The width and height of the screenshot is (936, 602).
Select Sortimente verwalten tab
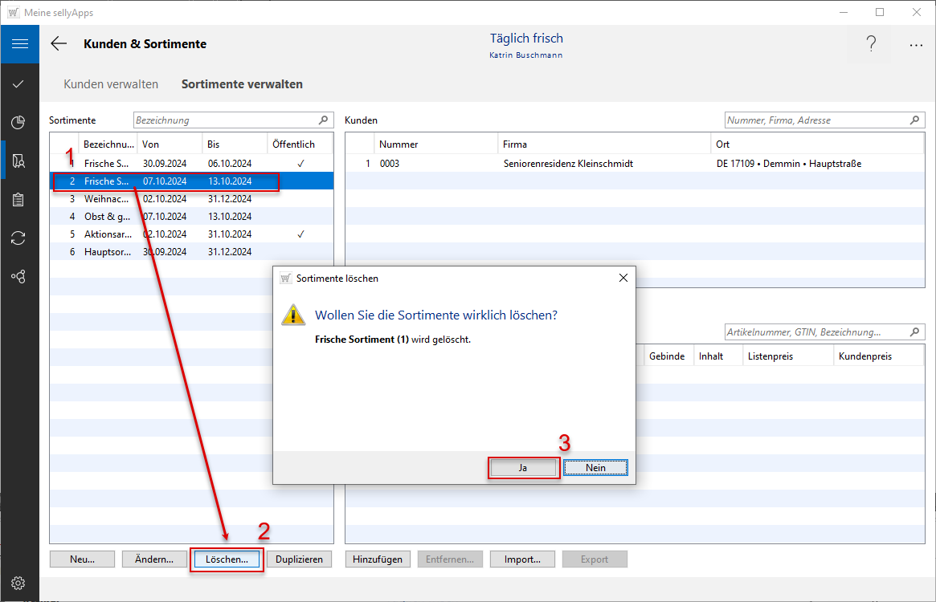click(242, 84)
